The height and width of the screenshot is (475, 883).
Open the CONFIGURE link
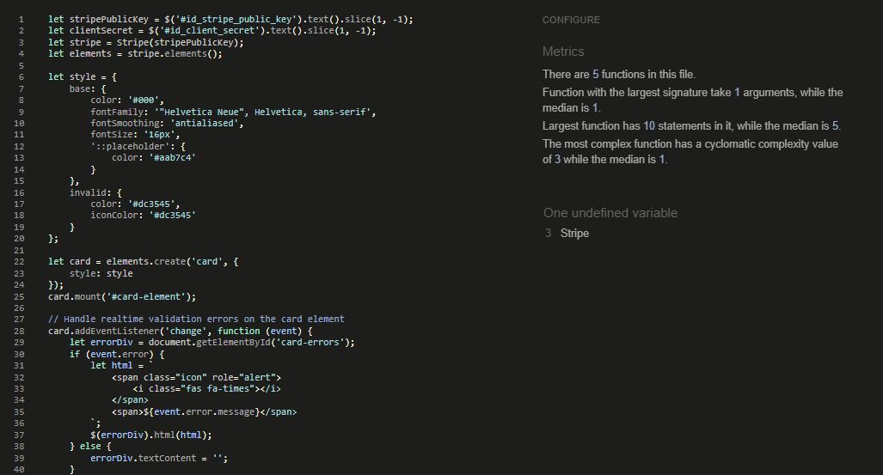coord(571,20)
